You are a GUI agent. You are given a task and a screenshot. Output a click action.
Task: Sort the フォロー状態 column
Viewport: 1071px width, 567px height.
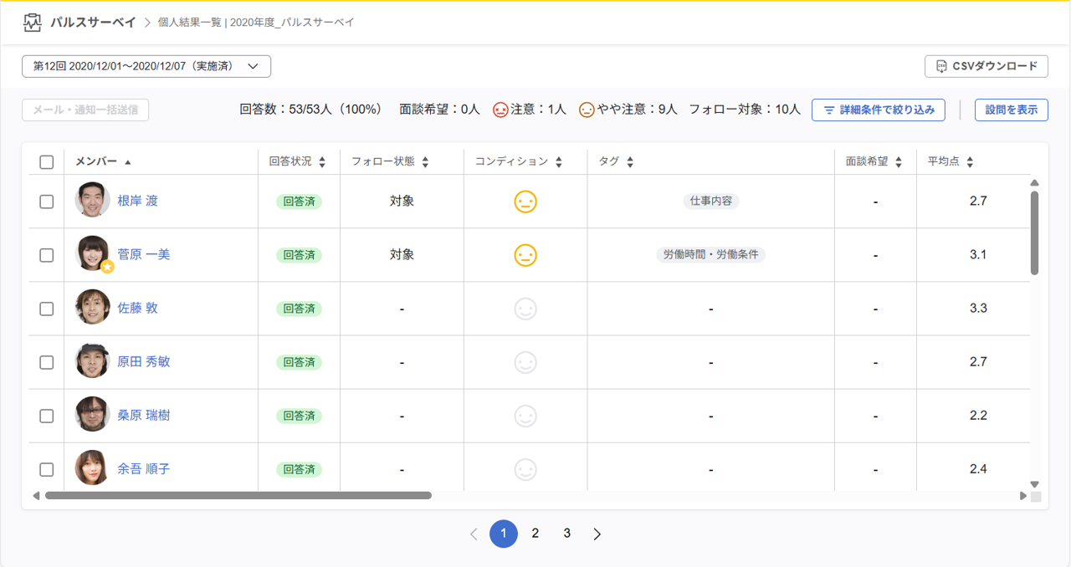click(425, 162)
